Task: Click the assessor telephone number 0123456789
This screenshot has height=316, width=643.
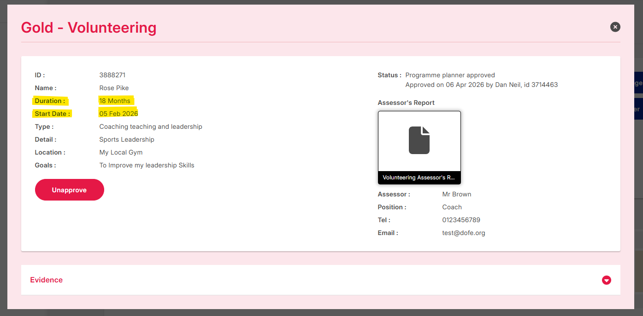Action: (461, 220)
